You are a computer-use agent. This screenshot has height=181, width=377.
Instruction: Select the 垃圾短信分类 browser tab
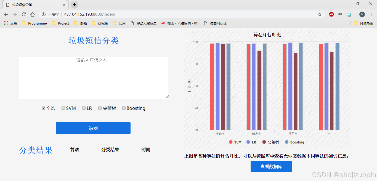(22, 4)
